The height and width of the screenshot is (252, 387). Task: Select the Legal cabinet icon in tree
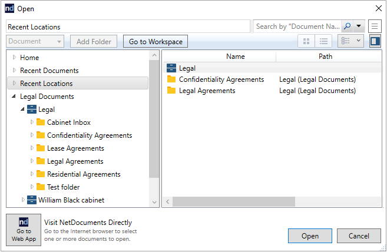[x=32, y=110]
